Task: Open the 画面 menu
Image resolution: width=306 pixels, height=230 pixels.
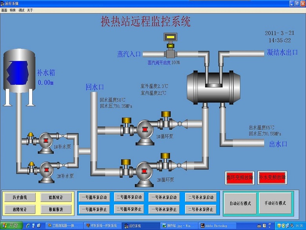Action: coord(4,10)
